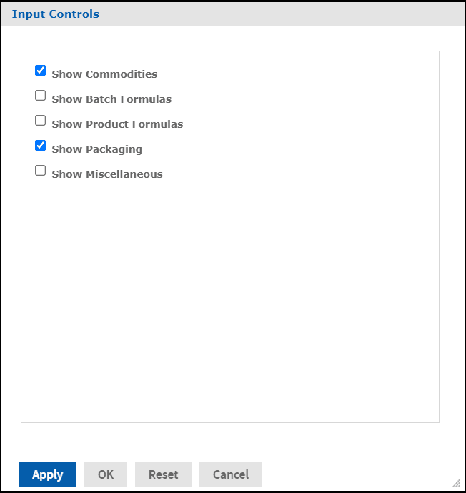Click the Show Miscellaneous label text

point(107,174)
